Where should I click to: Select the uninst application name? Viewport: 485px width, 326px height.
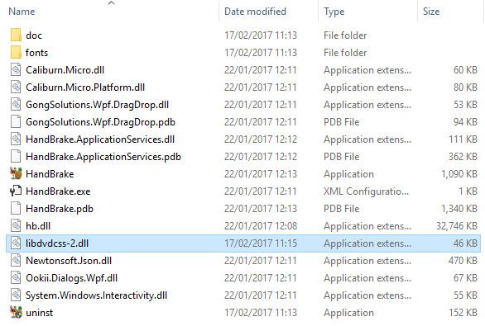pyautogui.click(x=40, y=313)
